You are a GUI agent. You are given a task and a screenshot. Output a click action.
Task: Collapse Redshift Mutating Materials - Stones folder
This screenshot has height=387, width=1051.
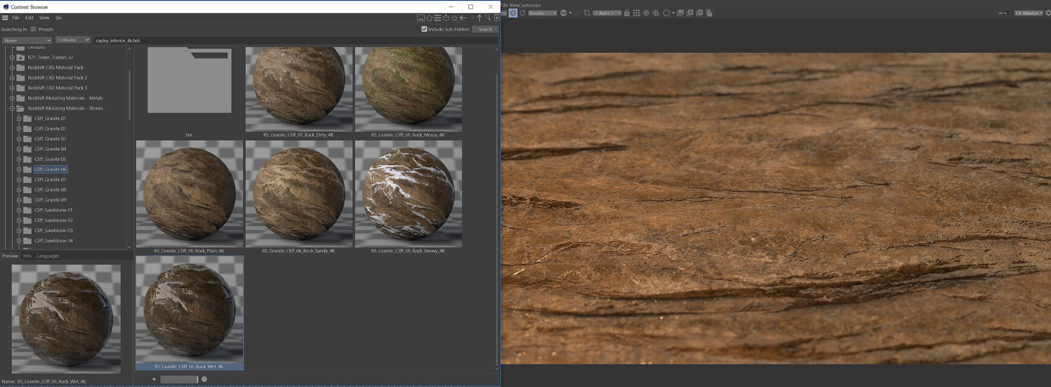pos(12,108)
